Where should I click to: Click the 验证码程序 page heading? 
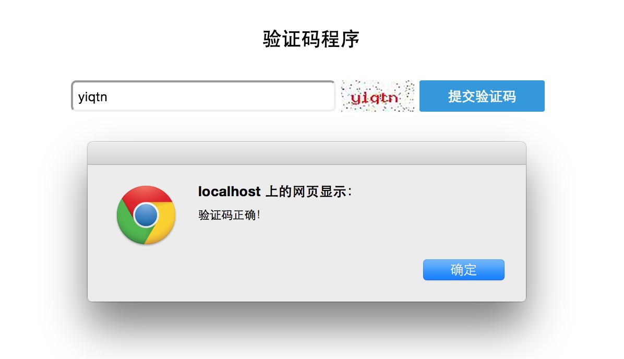pos(311,39)
